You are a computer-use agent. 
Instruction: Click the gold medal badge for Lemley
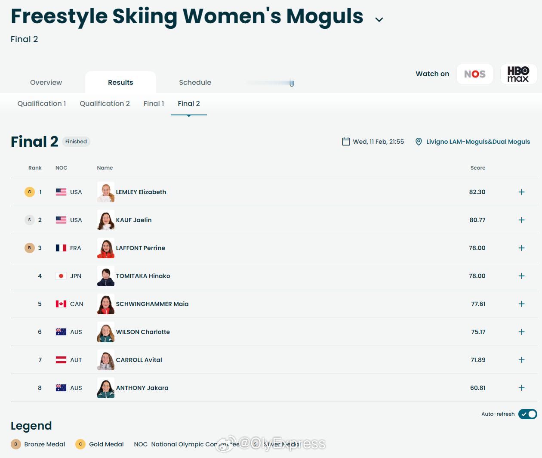(30, 192)
